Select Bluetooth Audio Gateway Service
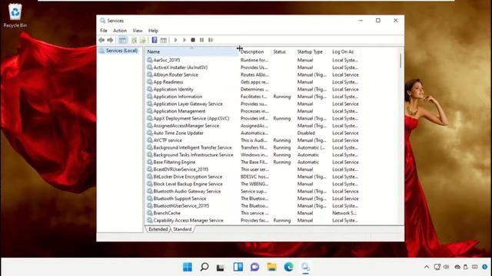Viewport: 492px width, 276px height. [x=187, y=191]
